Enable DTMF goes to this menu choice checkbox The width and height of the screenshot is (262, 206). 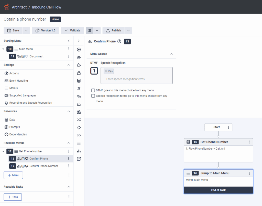coord(93,90)
